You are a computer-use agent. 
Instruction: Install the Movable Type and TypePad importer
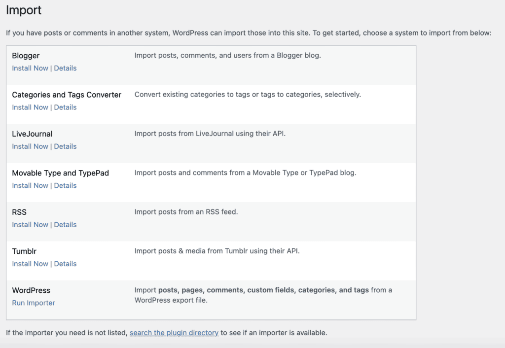click(x=30, y=185)
